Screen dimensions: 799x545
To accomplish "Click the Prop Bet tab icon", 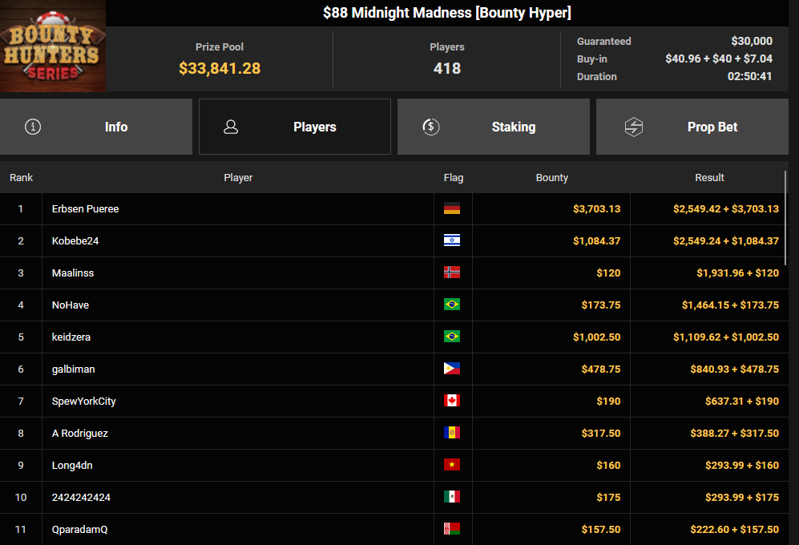I will (x=634, y=127).
